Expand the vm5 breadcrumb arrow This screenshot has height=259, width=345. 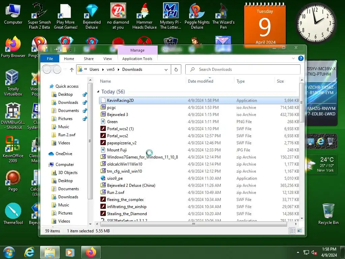(x=118, y=69)
